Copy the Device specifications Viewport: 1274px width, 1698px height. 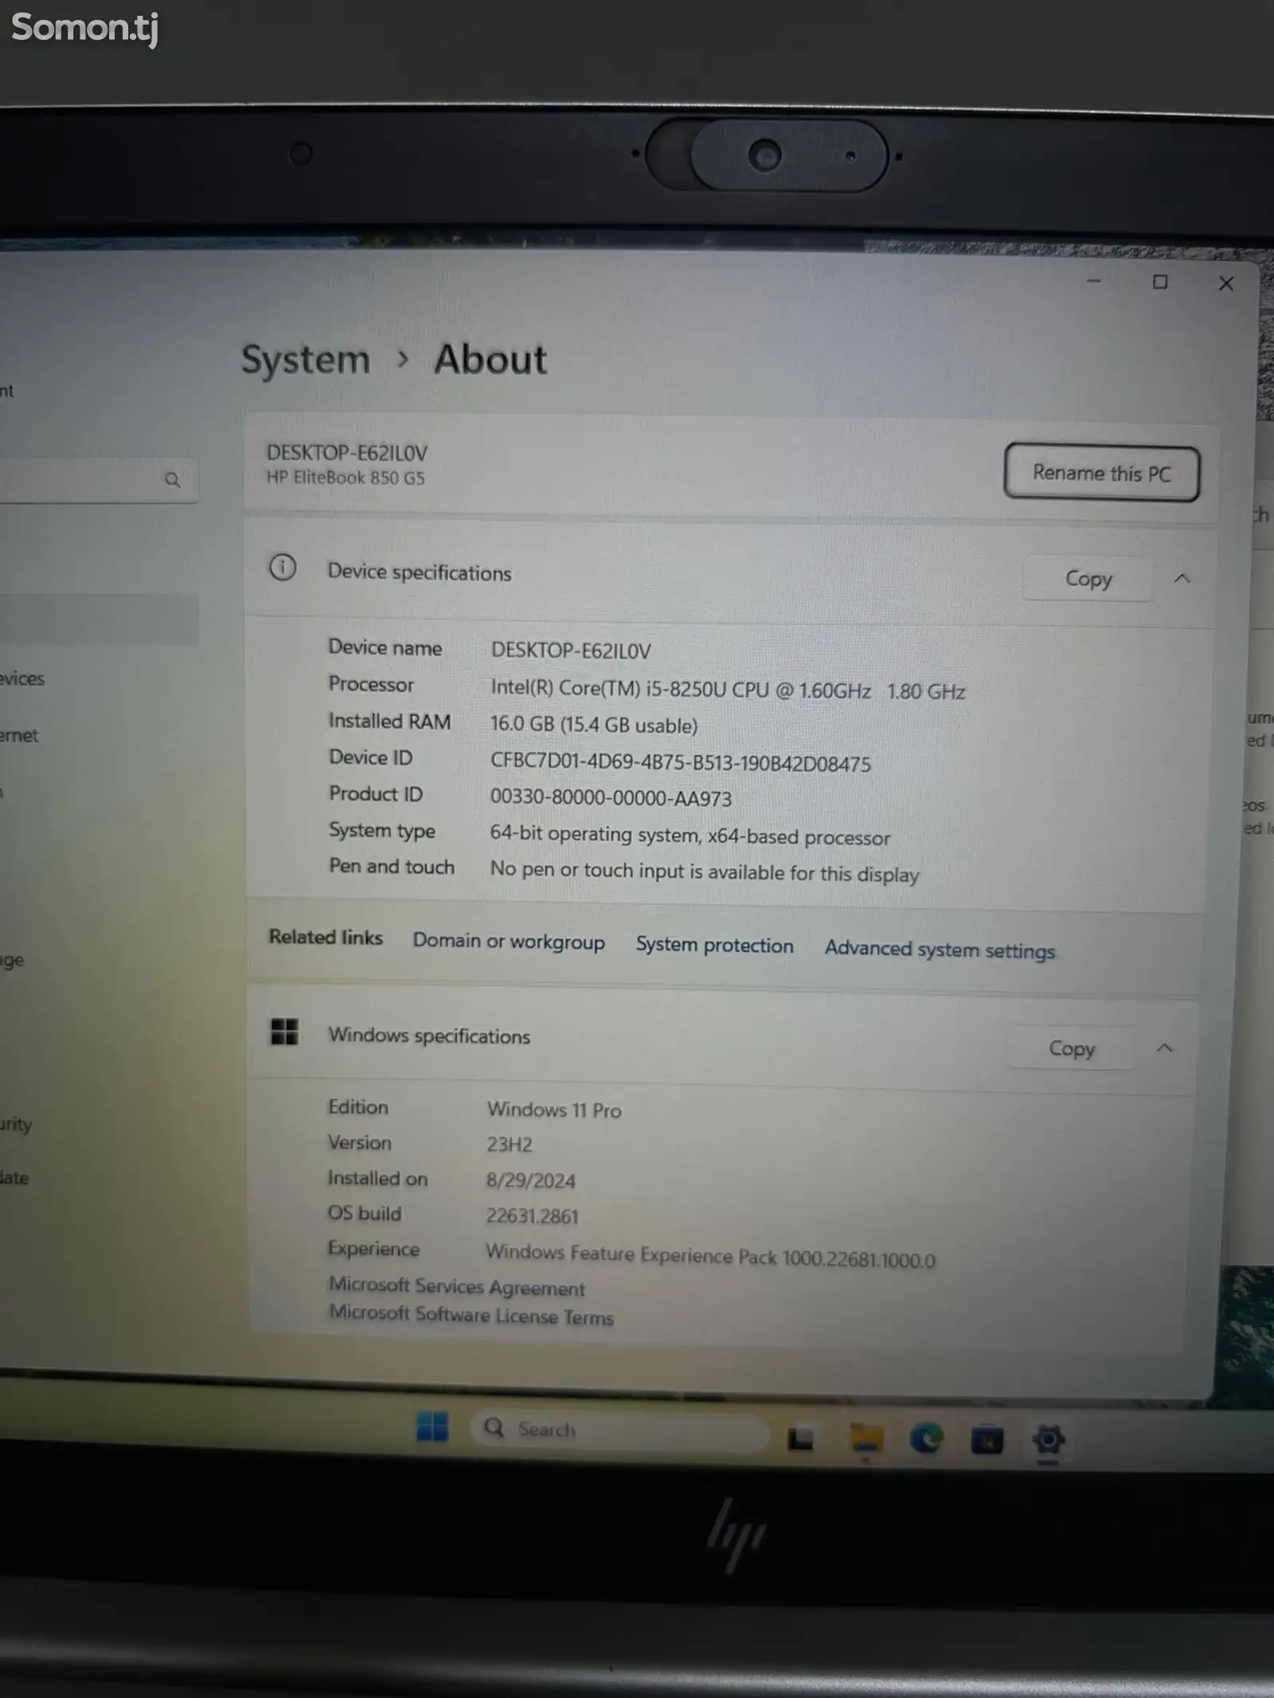point(1088,579)
